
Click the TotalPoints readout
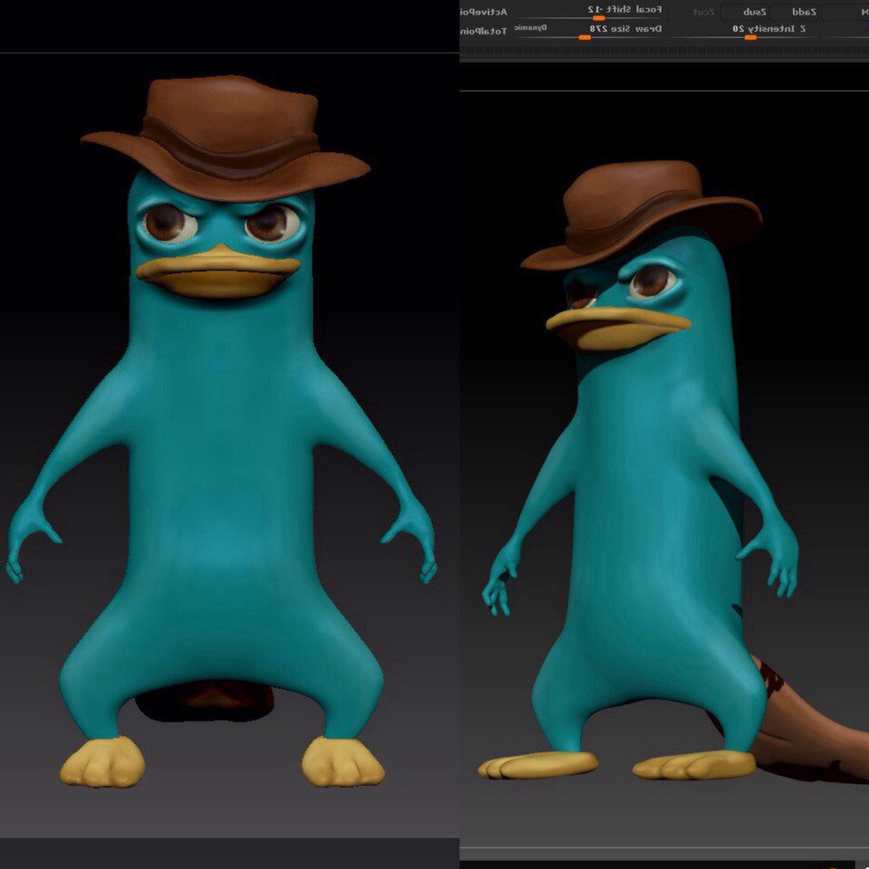point(483,31)
